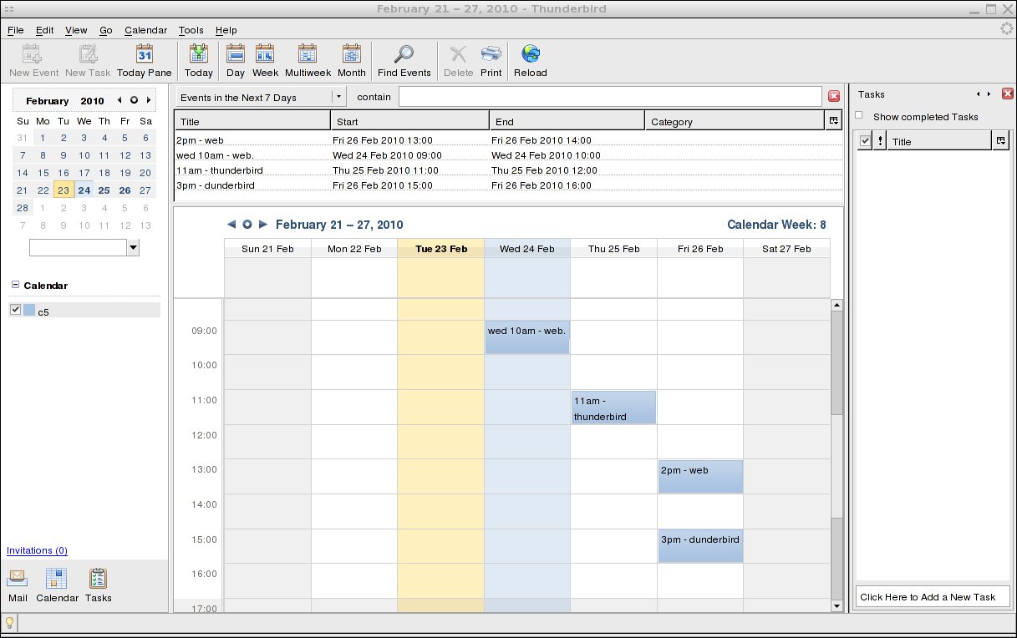The height and width of the screenshot is (638, 1017).
Task: Select the Multiweek view icon
Action: [308, 55]
